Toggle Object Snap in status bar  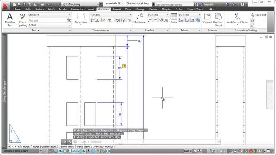[x=65, y=151]
